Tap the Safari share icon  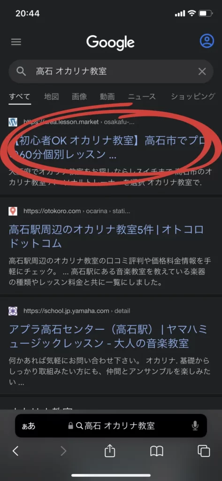point(110,451)
